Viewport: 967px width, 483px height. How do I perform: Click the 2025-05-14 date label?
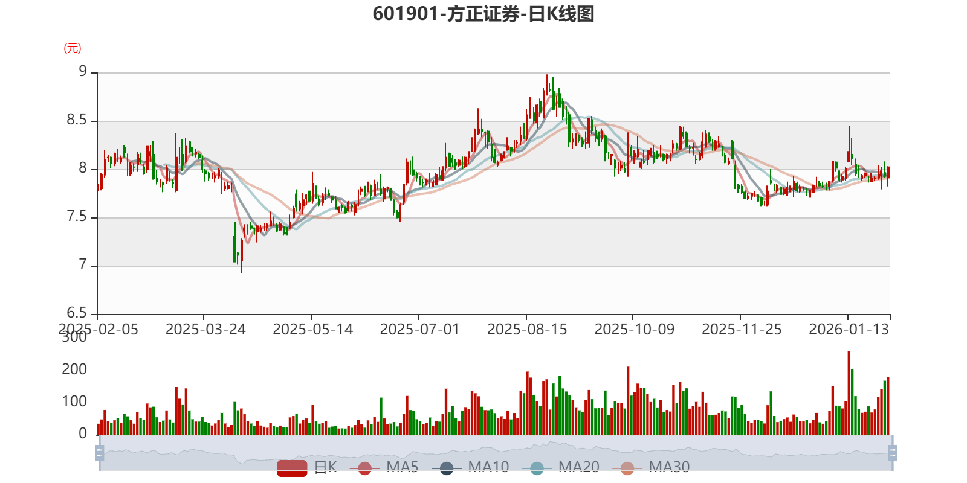312,330
